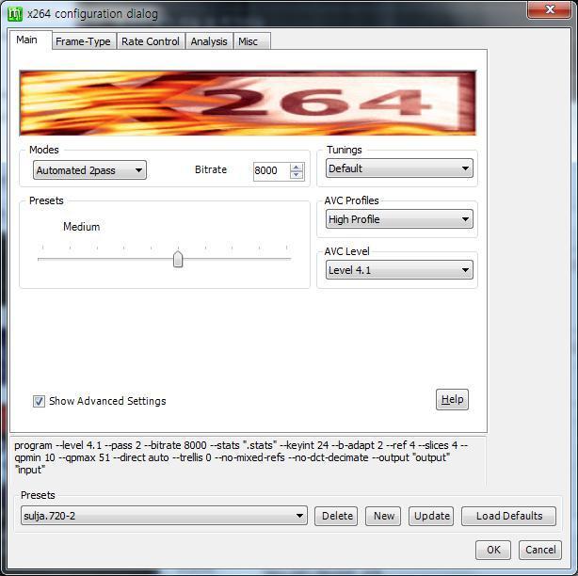The width and height of the screenshot is (578, 576).
Task: Open the Rate Control tab
Action: coord(151,41)
